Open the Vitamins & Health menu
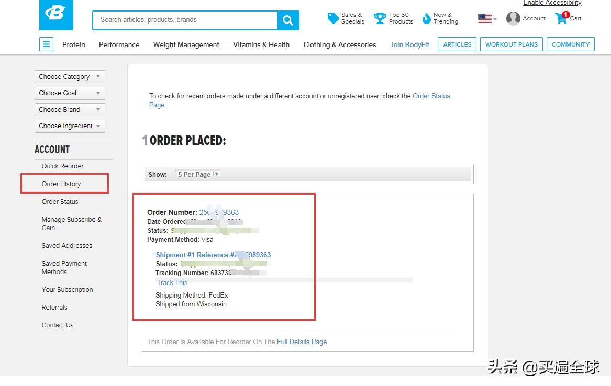Screen dimensions: 611x386 (x=261, y=45)
